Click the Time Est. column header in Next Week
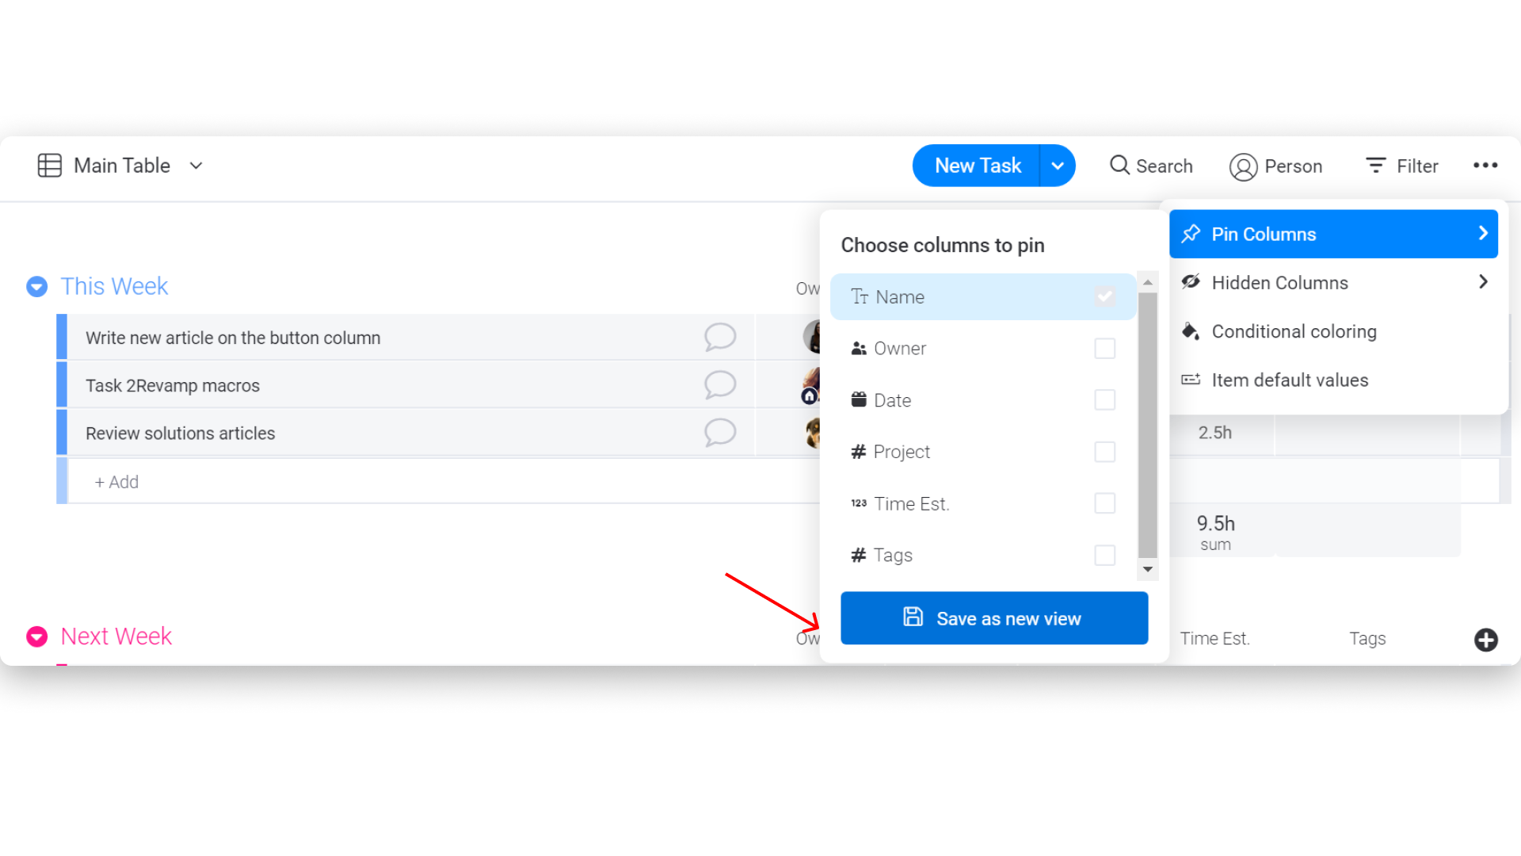The width and height of the screenshot is (1521, 856). point(1214,639)
